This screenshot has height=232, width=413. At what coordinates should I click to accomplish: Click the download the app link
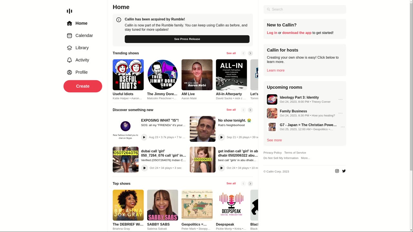297,33
